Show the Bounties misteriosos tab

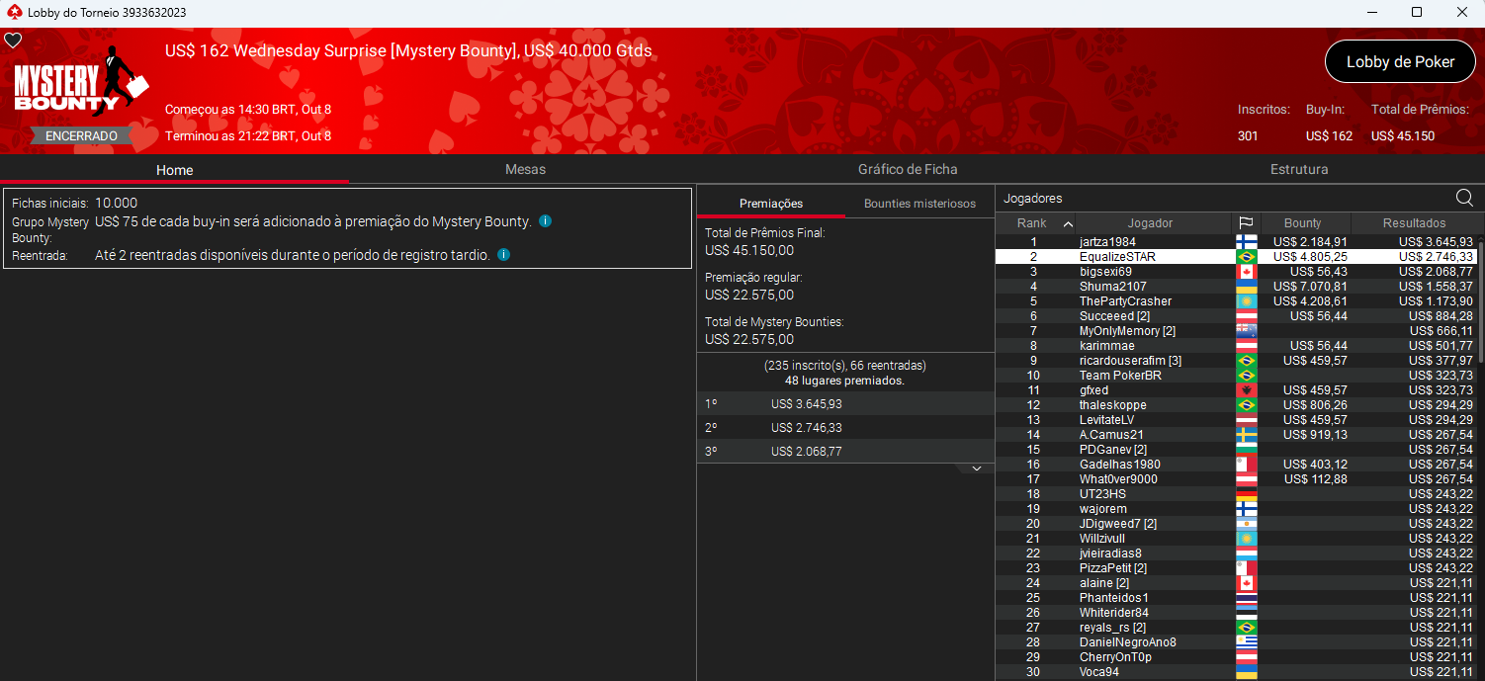919,204
